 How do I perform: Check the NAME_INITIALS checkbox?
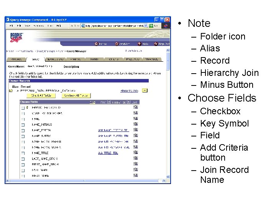click(23, 125)
